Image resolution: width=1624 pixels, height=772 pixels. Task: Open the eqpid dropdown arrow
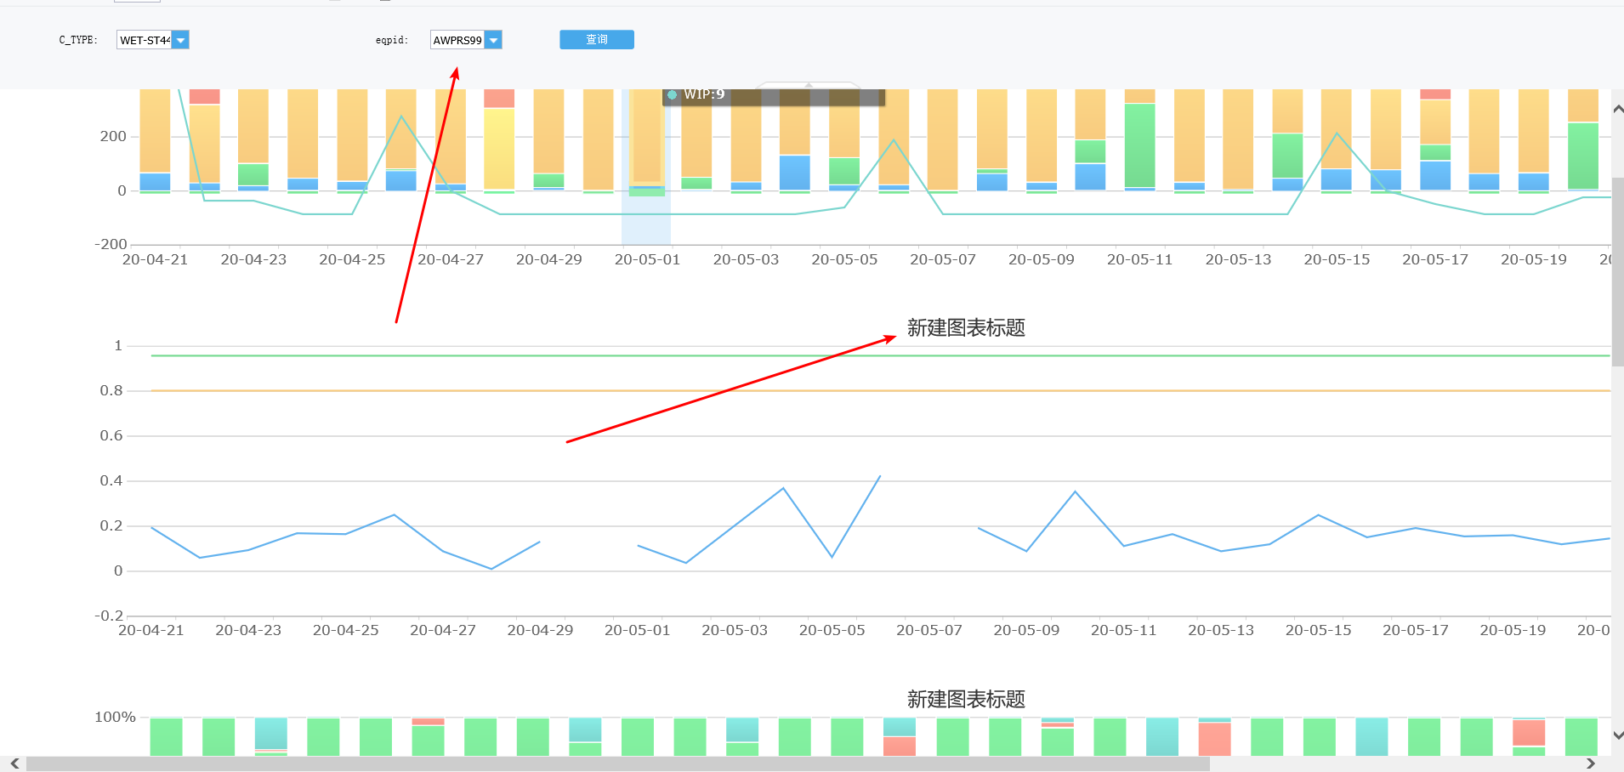pyautogui.click(x=493, y=40)
